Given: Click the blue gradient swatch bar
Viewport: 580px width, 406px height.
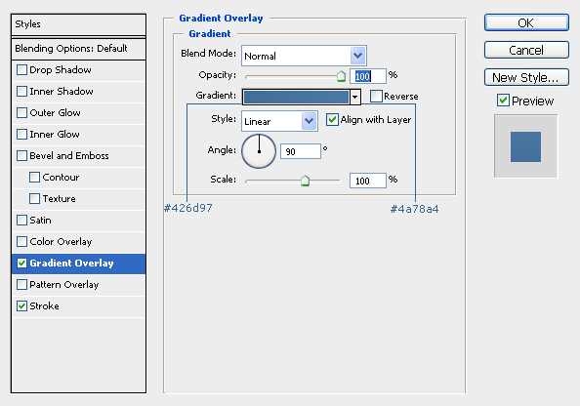Looking at the screenshot, I should click(x=296, y=97).
